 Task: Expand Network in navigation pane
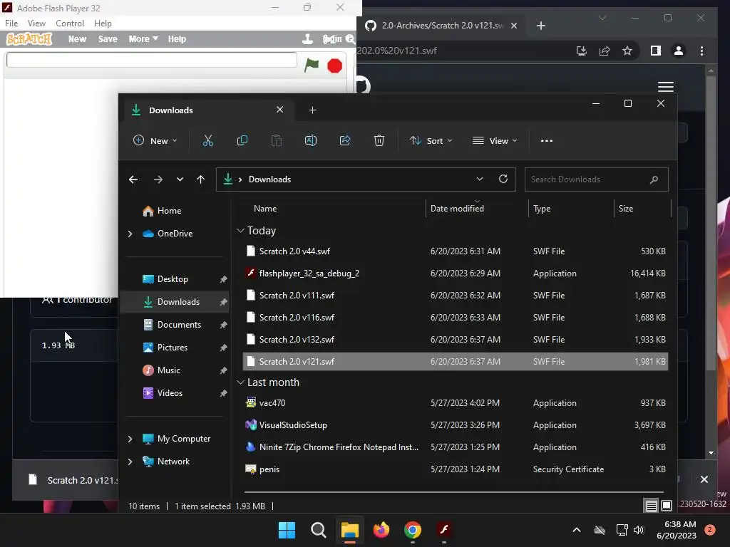(x=130, y=462)
